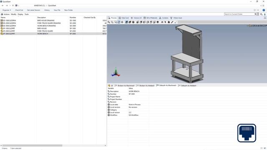Click the Local state variable row

coord(187,105)
